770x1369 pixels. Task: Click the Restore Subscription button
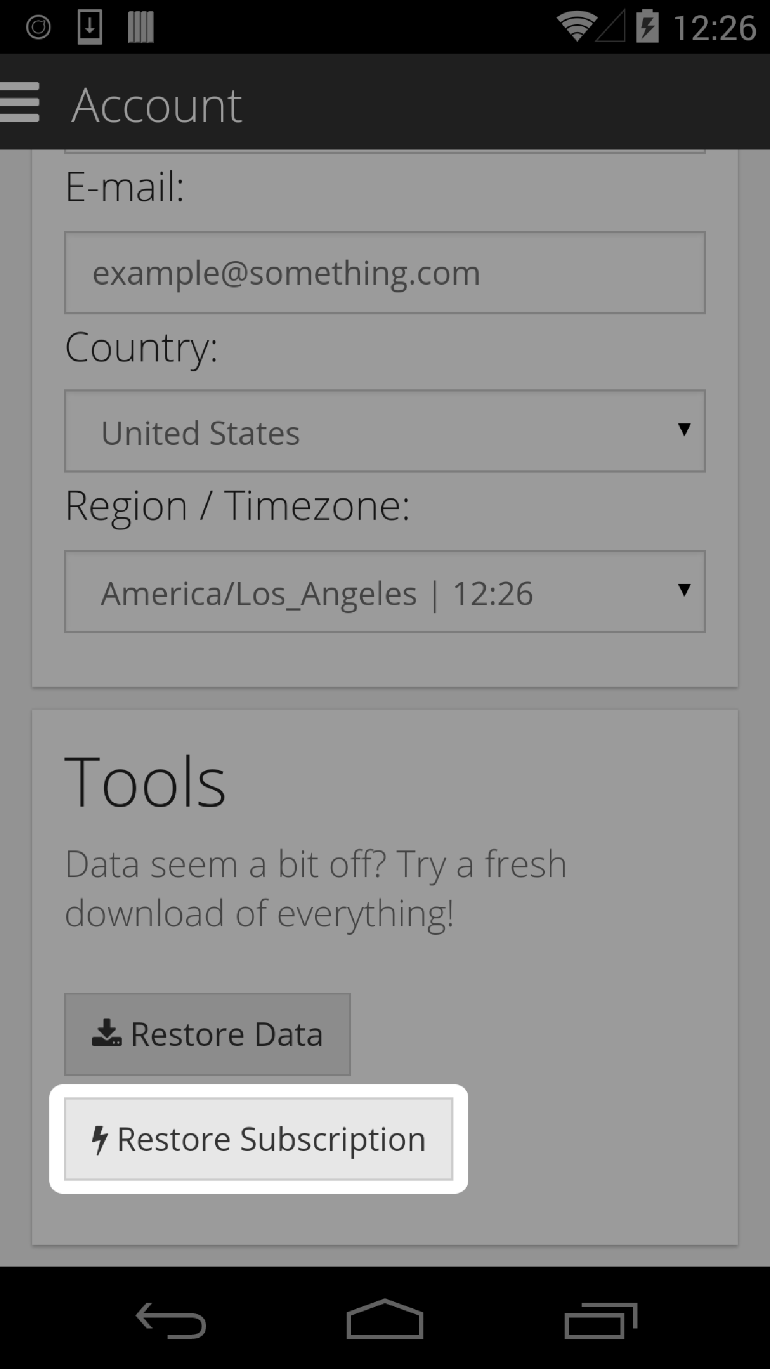pos(258,1139)
